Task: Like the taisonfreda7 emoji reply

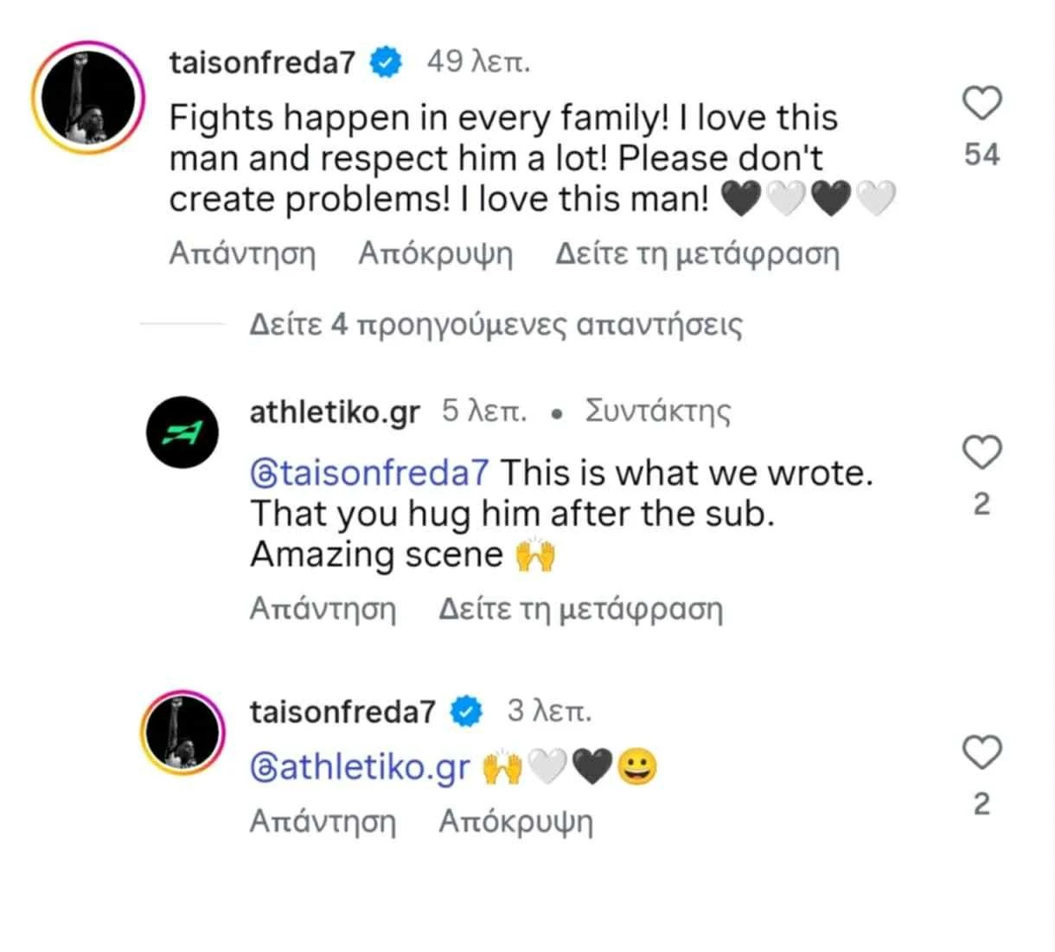Action: [x=981, y=752]
